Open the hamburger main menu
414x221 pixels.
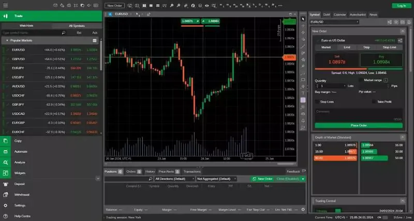pos(5,5)
